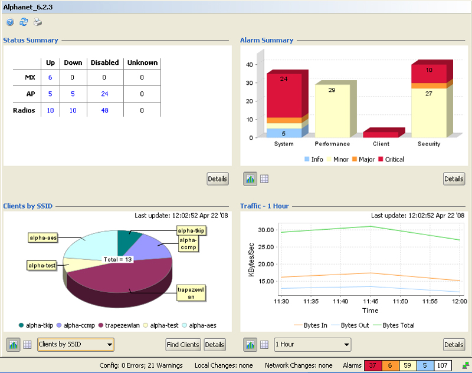Open Details for Status Summary
Viewport: 472px width, 373px height.
click(x=218, y=179)
